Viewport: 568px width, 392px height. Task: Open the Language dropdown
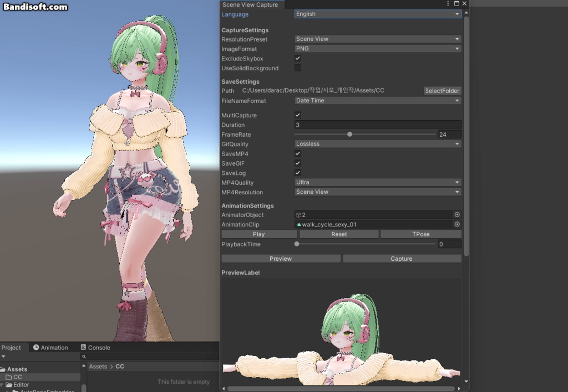(378, 14)
